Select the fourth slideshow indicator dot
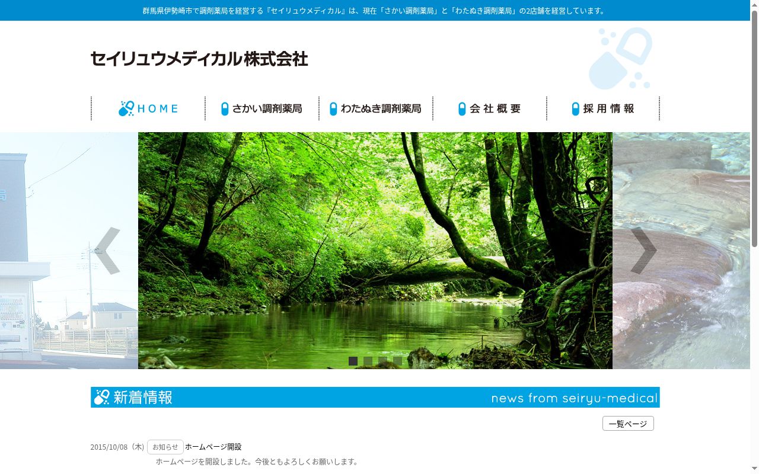The width and height of the screenshot is (759, 474). (x=398, y=361)
